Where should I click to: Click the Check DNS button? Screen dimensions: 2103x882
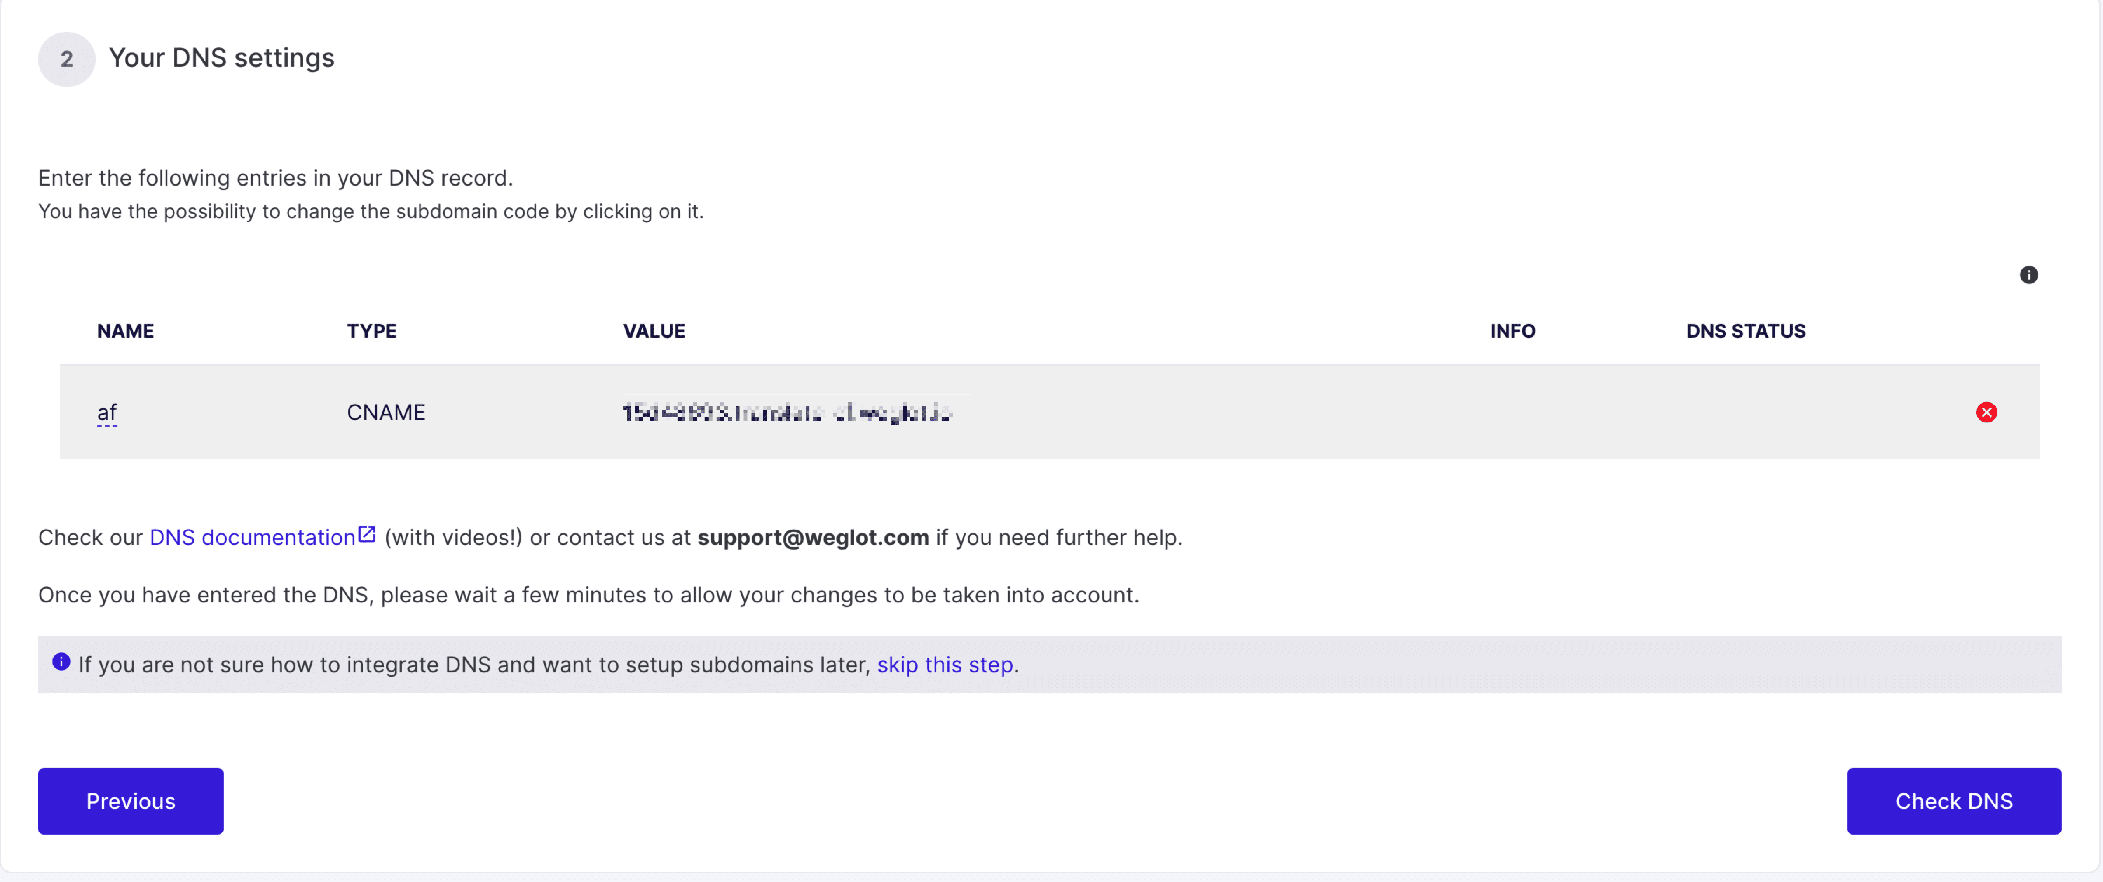coord(1954,801)
